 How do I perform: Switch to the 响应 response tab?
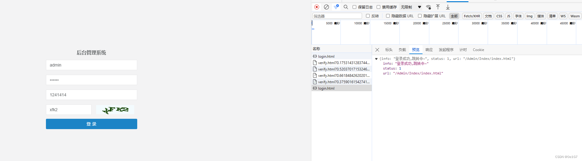click(429, 50)
